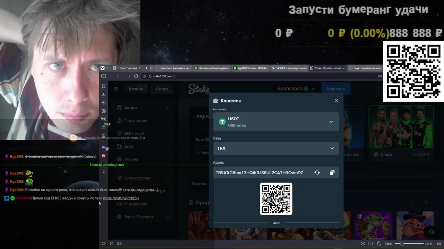444x249 pixels.
Task: Open the History panel in sidebar
Action: [x=103, y=102]
